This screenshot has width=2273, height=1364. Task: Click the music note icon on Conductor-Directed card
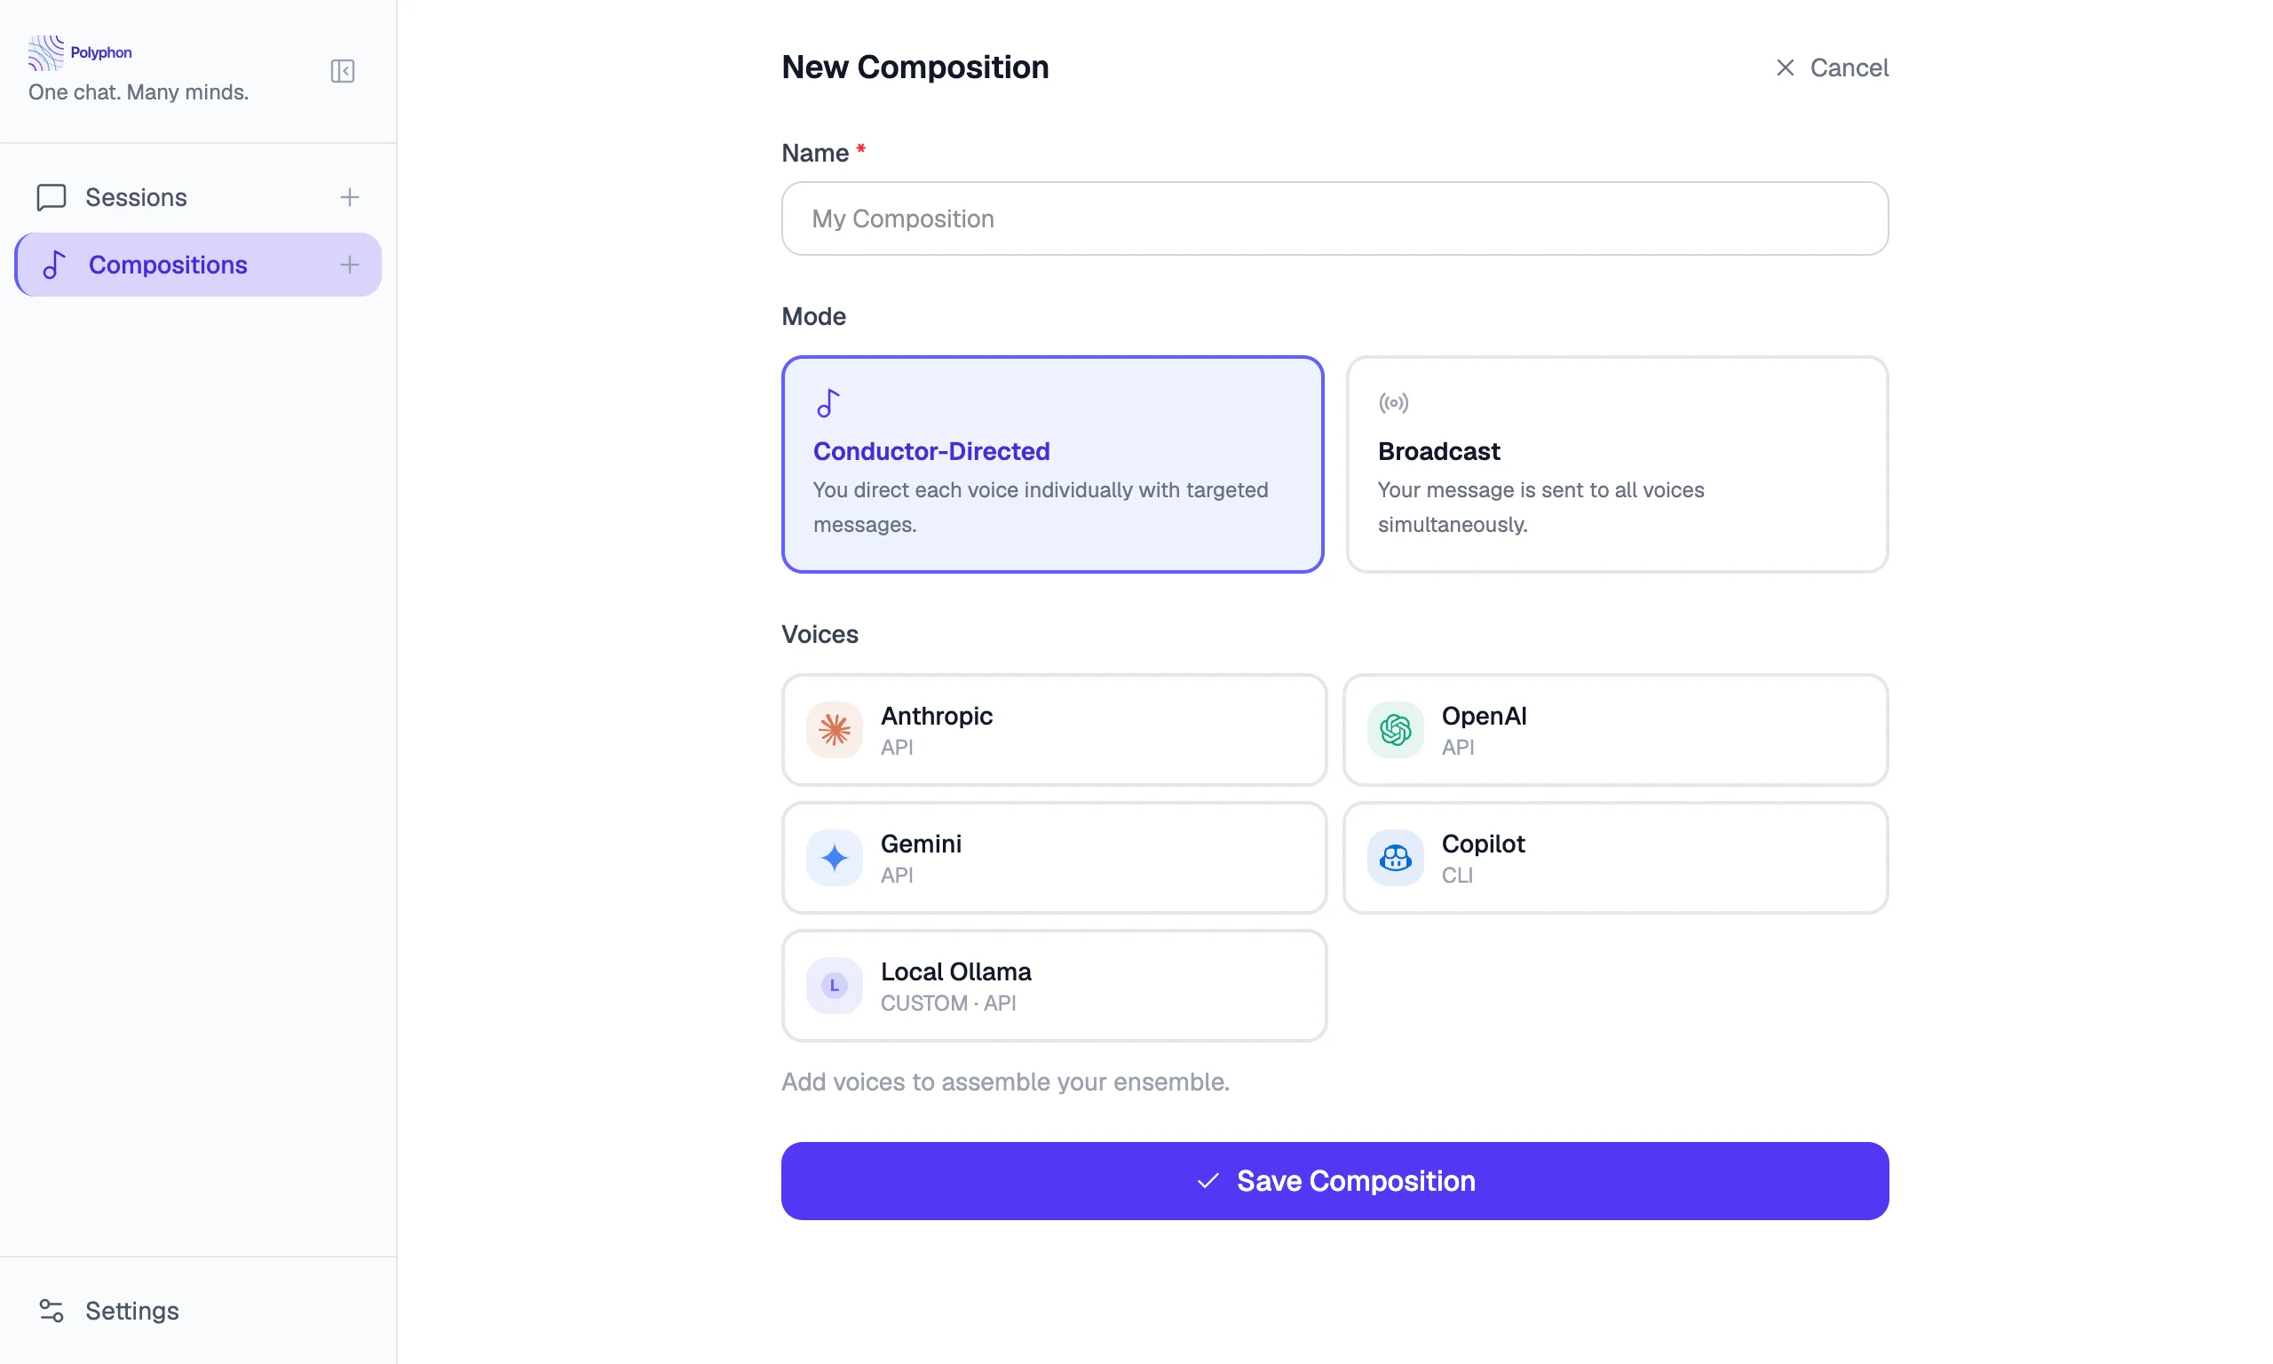click(827, 401)
